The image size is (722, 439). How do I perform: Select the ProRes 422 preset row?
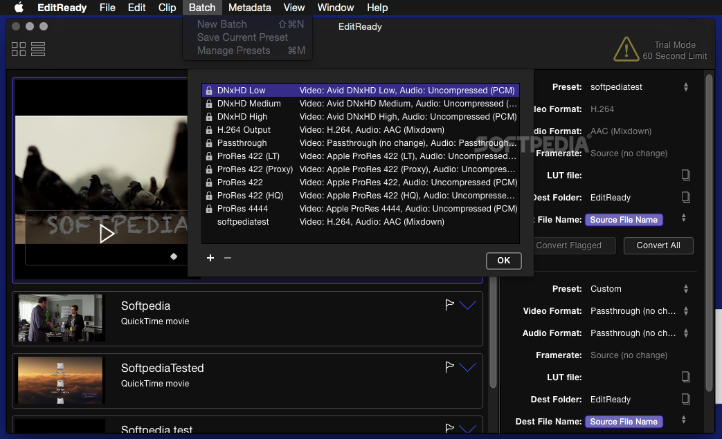[x=361, y=183]
